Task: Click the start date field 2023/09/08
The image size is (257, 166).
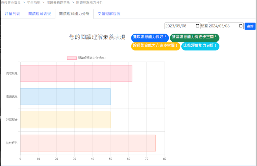Action: click(x=179, y=26)
